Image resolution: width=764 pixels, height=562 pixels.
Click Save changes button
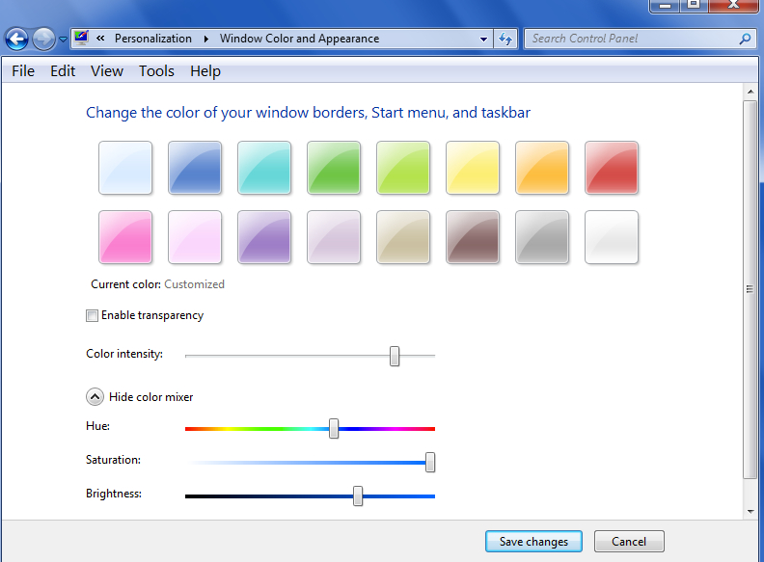(533, 542)
